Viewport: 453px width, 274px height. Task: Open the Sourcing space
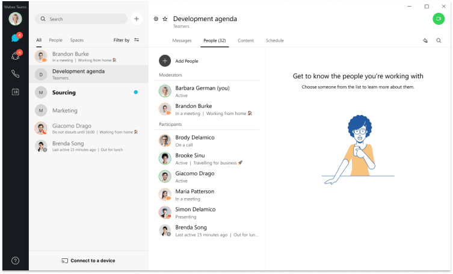88,93
